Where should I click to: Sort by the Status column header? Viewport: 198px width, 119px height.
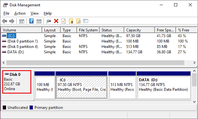pyautogui.click(x=112, y=30)
